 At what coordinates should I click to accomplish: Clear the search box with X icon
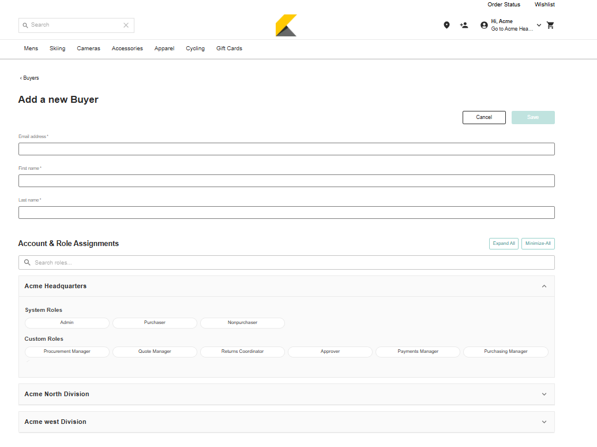(x=126, y=25)
